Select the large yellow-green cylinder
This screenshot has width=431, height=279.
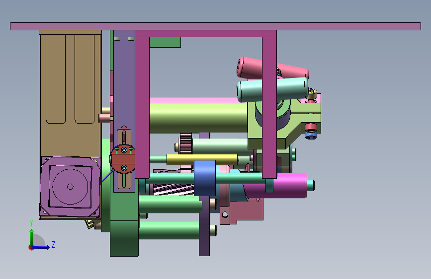point(198,119)
